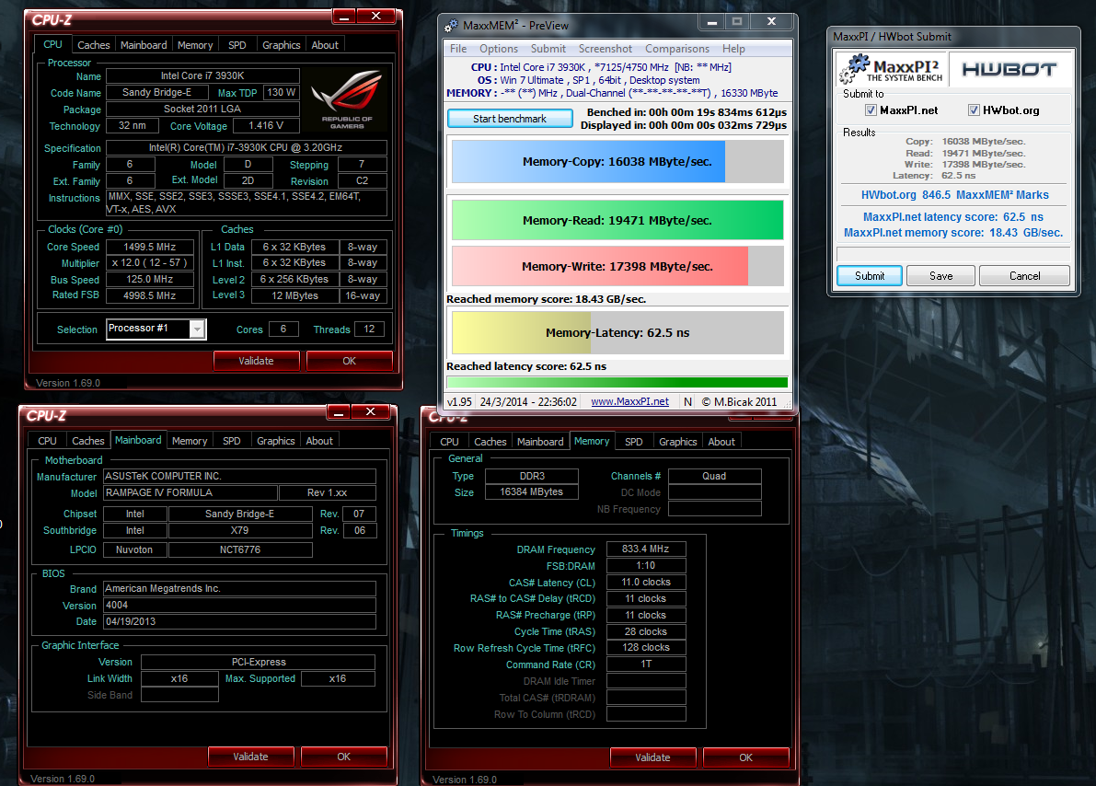This screenshot has width=1096, height=786.
Task: Switch to Memory tab in top-left CPU-Z
Action: click(195, 45)
